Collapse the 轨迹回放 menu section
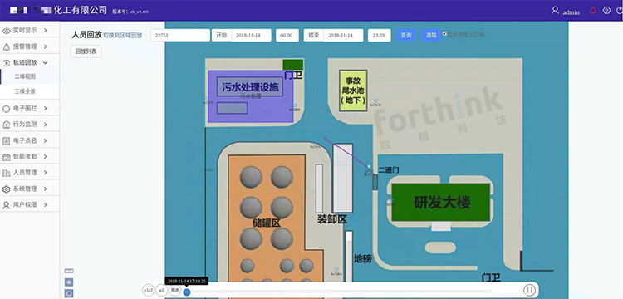This screenshot has width=623, height=299. click(30, 62)
